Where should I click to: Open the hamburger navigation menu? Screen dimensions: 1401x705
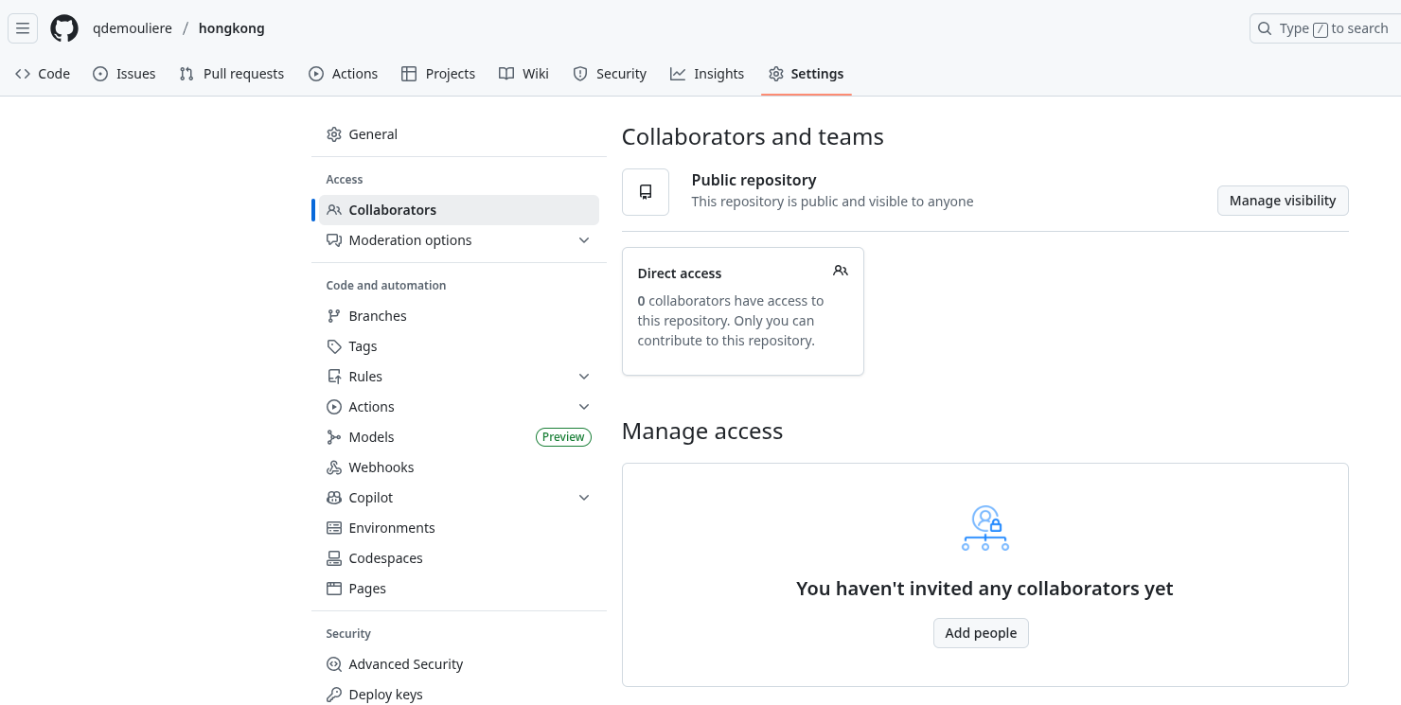pyautogui.click(x=23, y=28)
